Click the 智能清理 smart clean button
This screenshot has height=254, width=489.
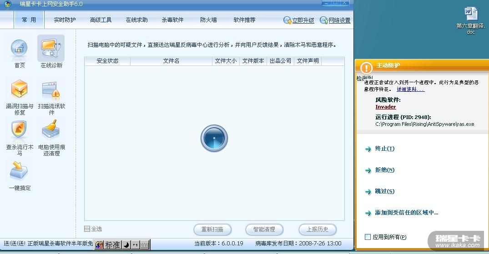tap(264, 229)
